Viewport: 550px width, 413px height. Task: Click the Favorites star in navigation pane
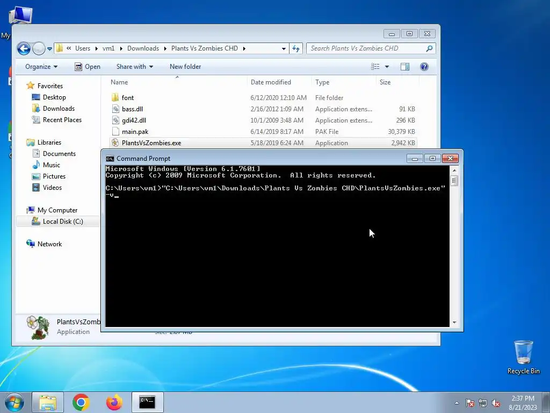[x=31, y=86]
